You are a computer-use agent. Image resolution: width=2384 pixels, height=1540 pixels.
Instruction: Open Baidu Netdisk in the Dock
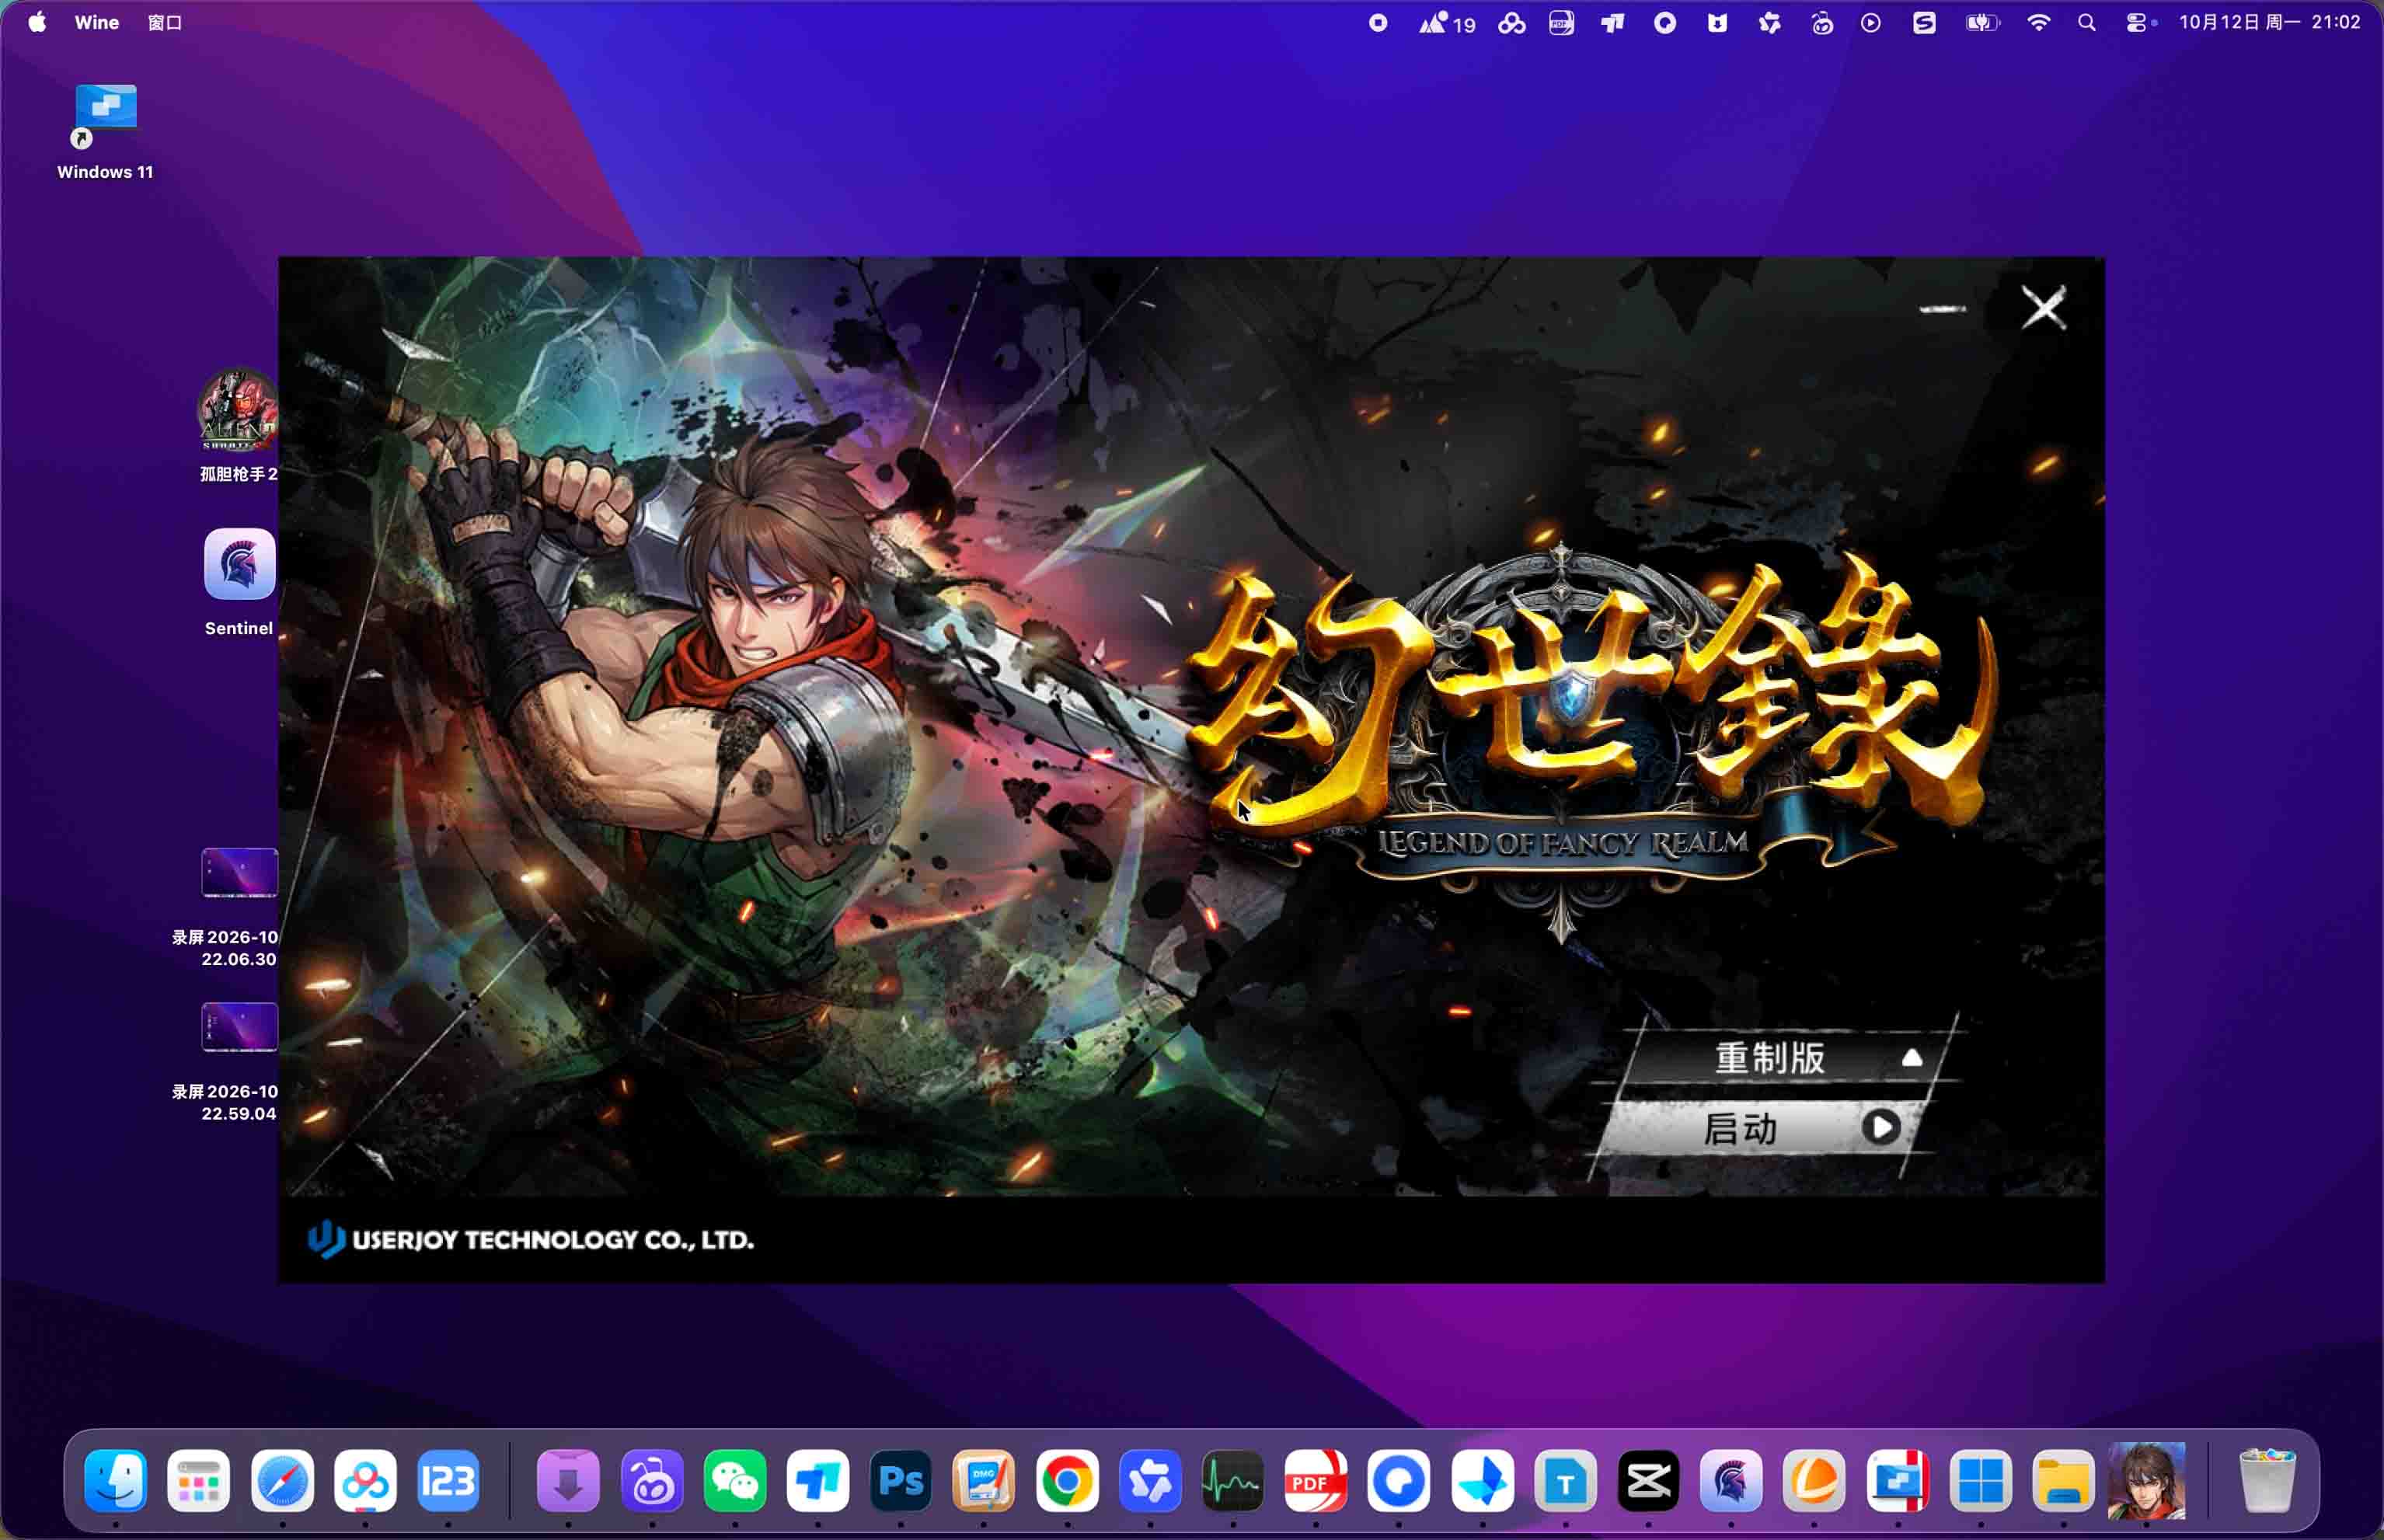click(x=365, y=1480)
